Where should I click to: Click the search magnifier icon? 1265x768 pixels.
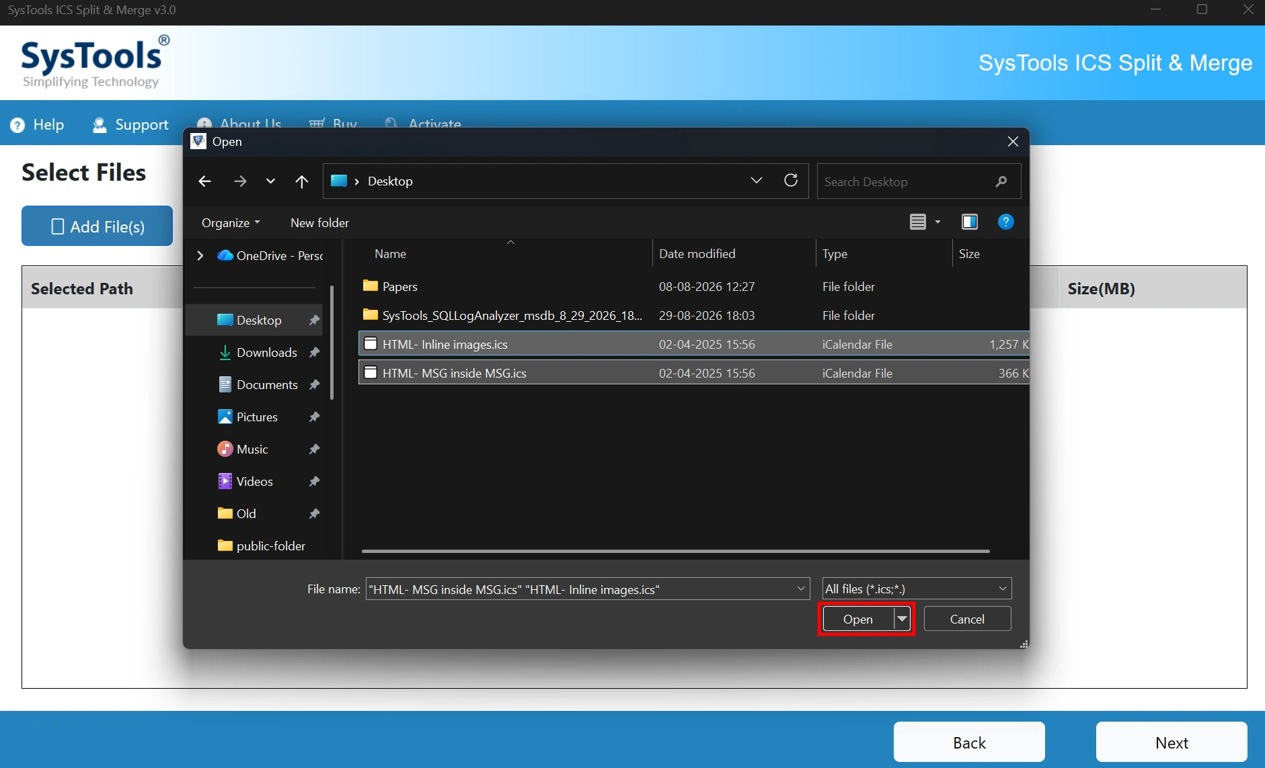pyautogui.click(x=1001, y=181)
